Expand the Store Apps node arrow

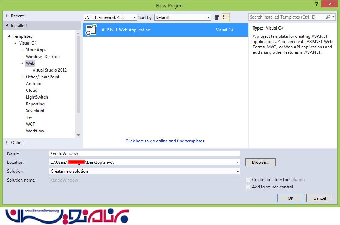coord(22,50)
